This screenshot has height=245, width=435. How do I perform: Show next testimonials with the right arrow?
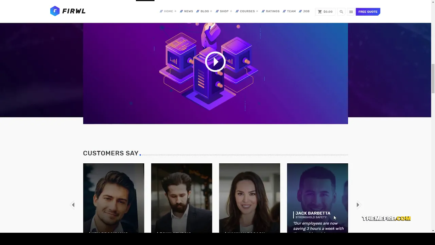pyautogui.click(x=358, y=205)
